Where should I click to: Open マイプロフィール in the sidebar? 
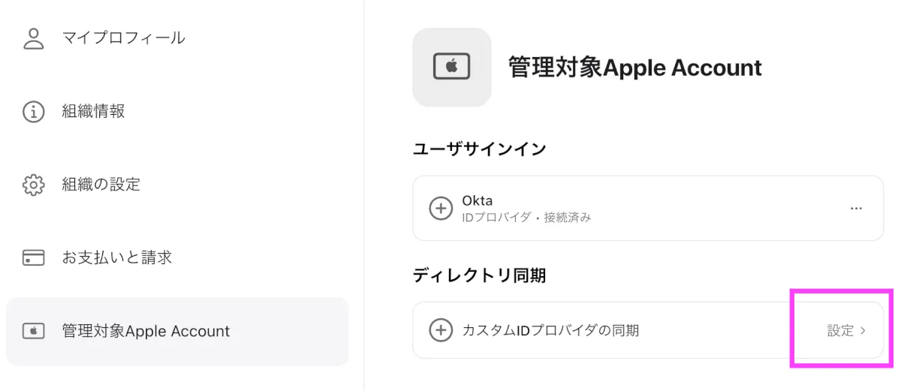123,38
